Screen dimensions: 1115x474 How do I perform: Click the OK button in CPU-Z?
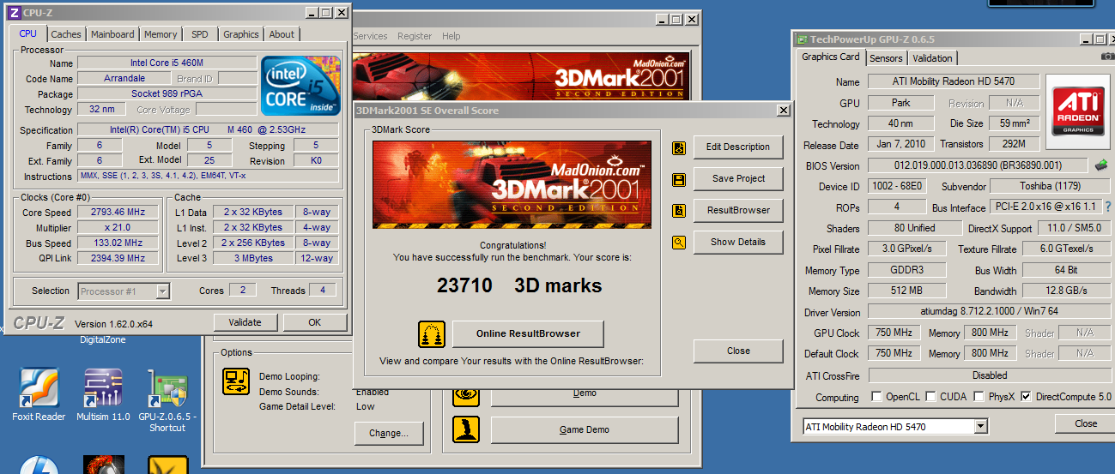(x=314, y=322)
